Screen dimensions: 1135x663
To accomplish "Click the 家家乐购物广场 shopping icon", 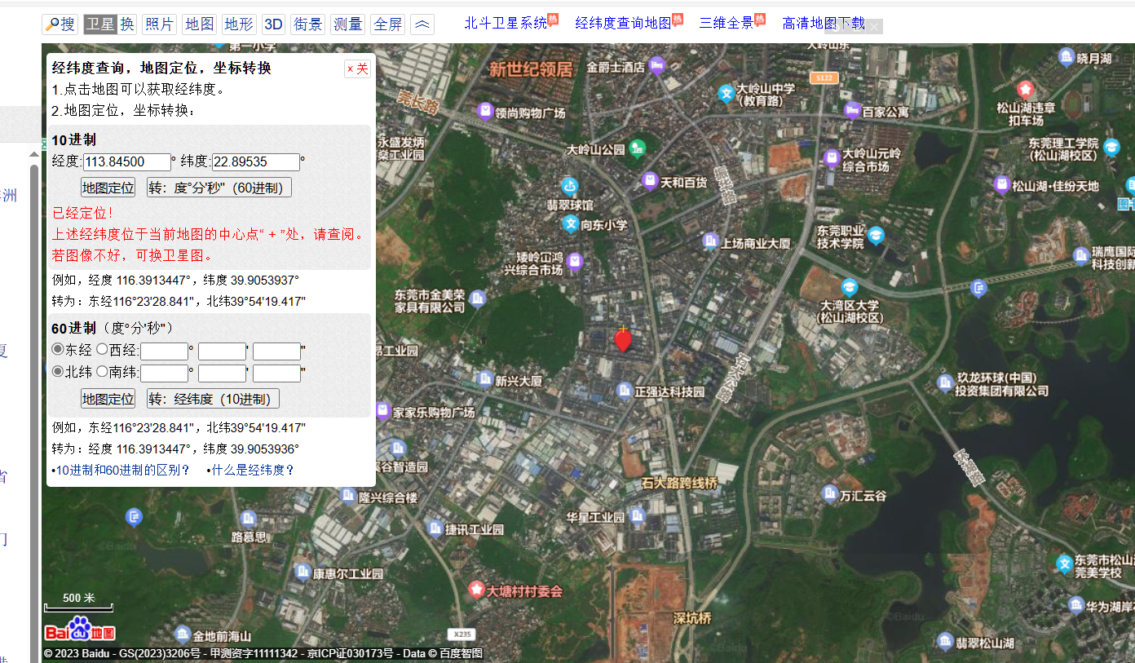I will point(382,411).
